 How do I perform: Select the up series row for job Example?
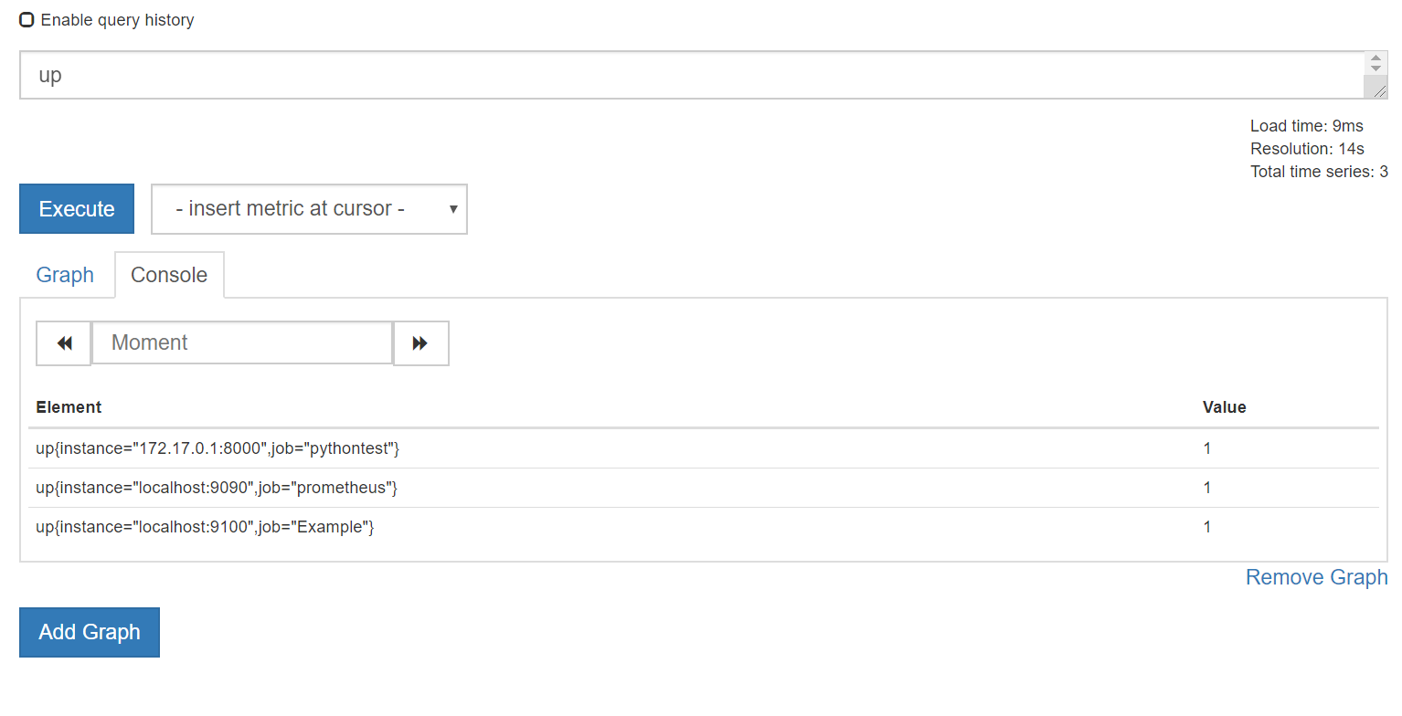203,527
